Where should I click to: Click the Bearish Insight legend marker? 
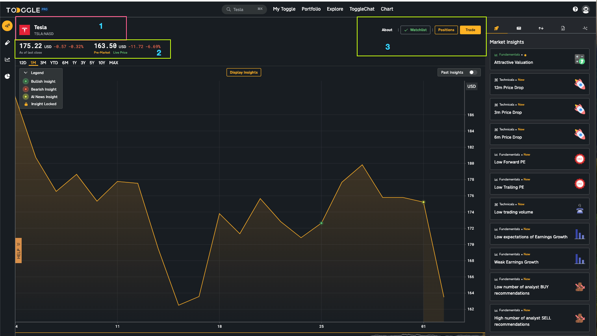click(x=26, y=89)
